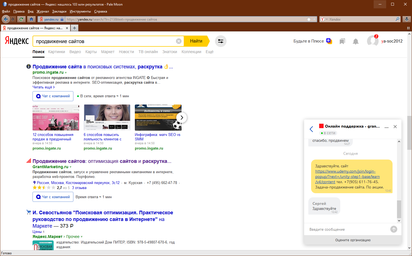Open ya-soc2012 account name
The height and width of the screenshot is (256, 412).
[392, 41]
